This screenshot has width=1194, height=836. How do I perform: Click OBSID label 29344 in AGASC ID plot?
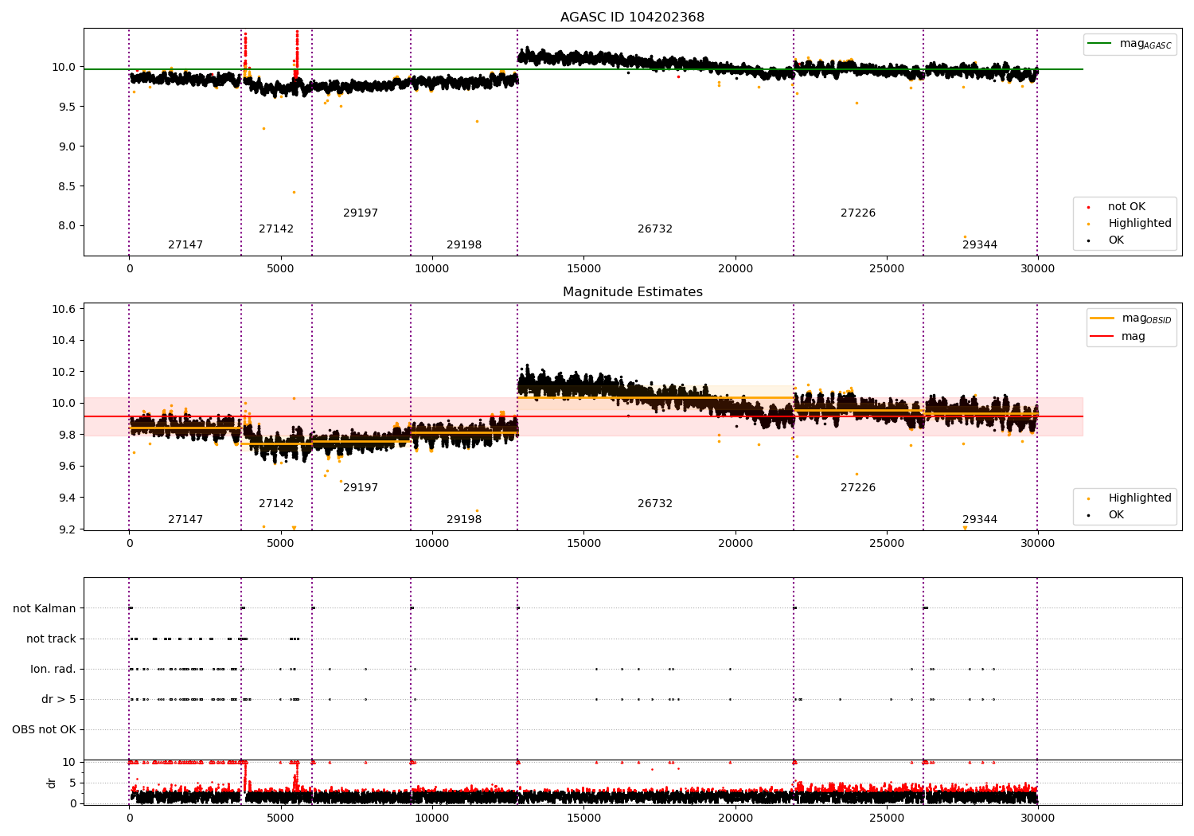tap(980, 244)
